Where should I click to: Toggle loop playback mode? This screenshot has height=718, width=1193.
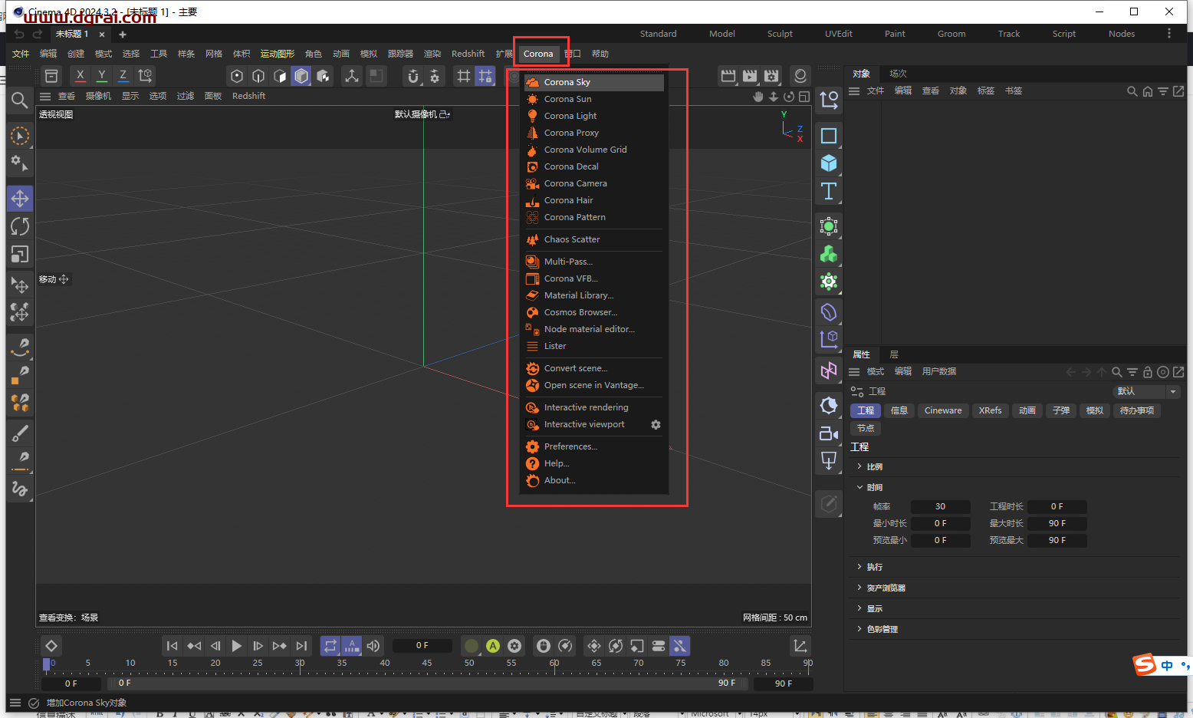(x=330, y=646)
